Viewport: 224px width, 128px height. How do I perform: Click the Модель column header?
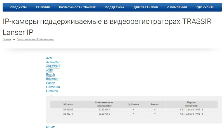[x=68, y=104]
